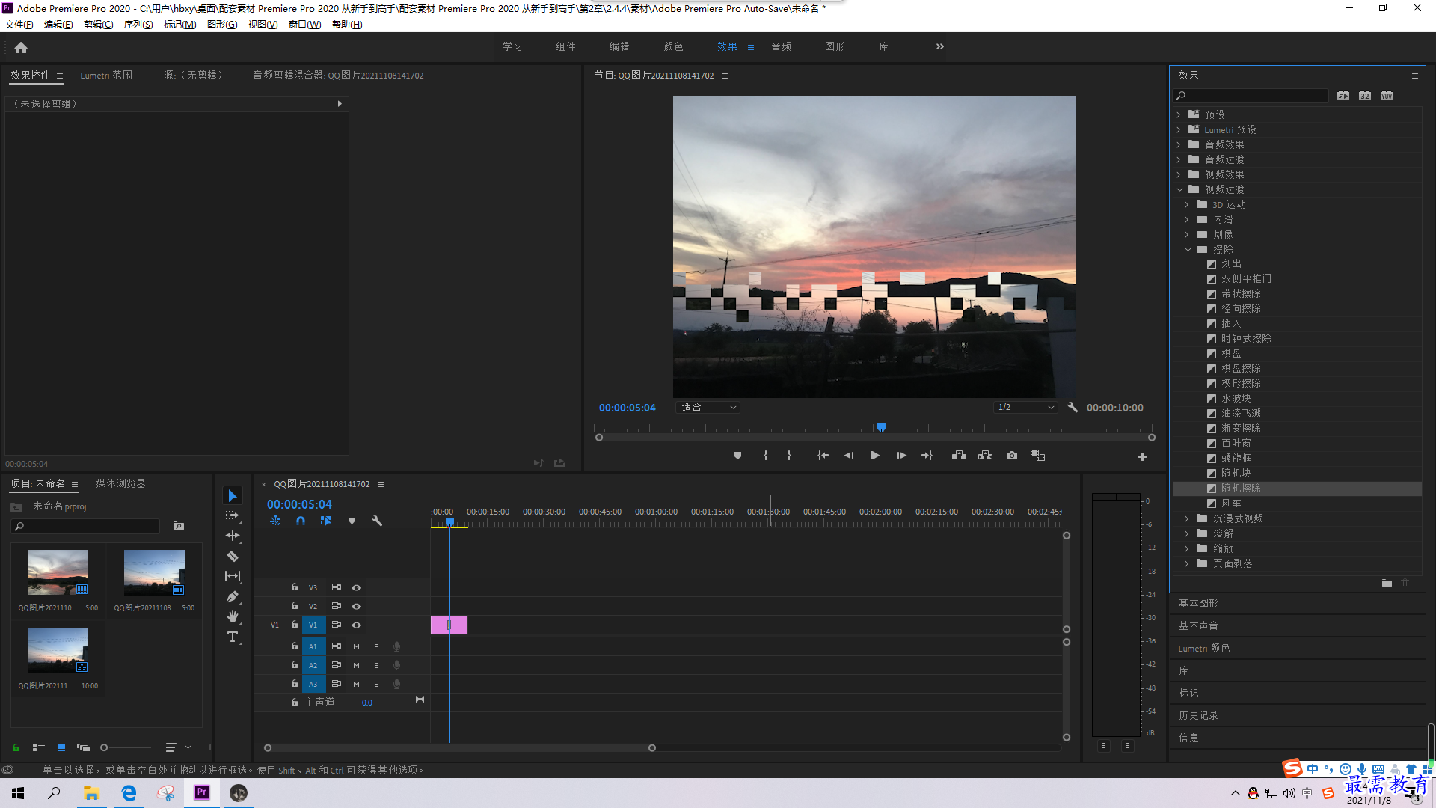Open the 媒体浏览器 tab
The image size is (1436, 808).
point(120,484)
